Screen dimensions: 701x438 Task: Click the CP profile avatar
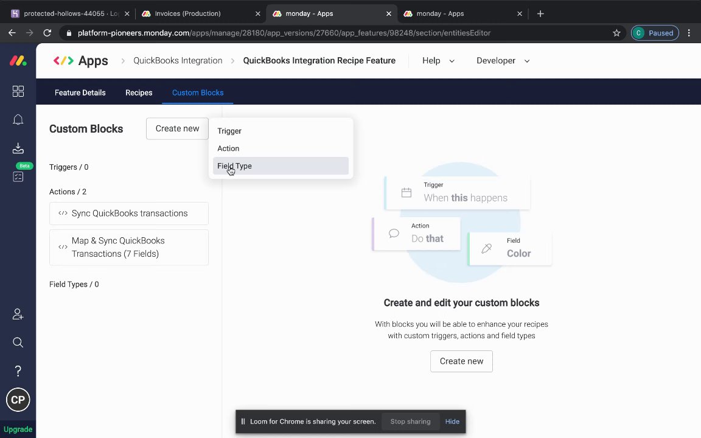coord(18,400)
